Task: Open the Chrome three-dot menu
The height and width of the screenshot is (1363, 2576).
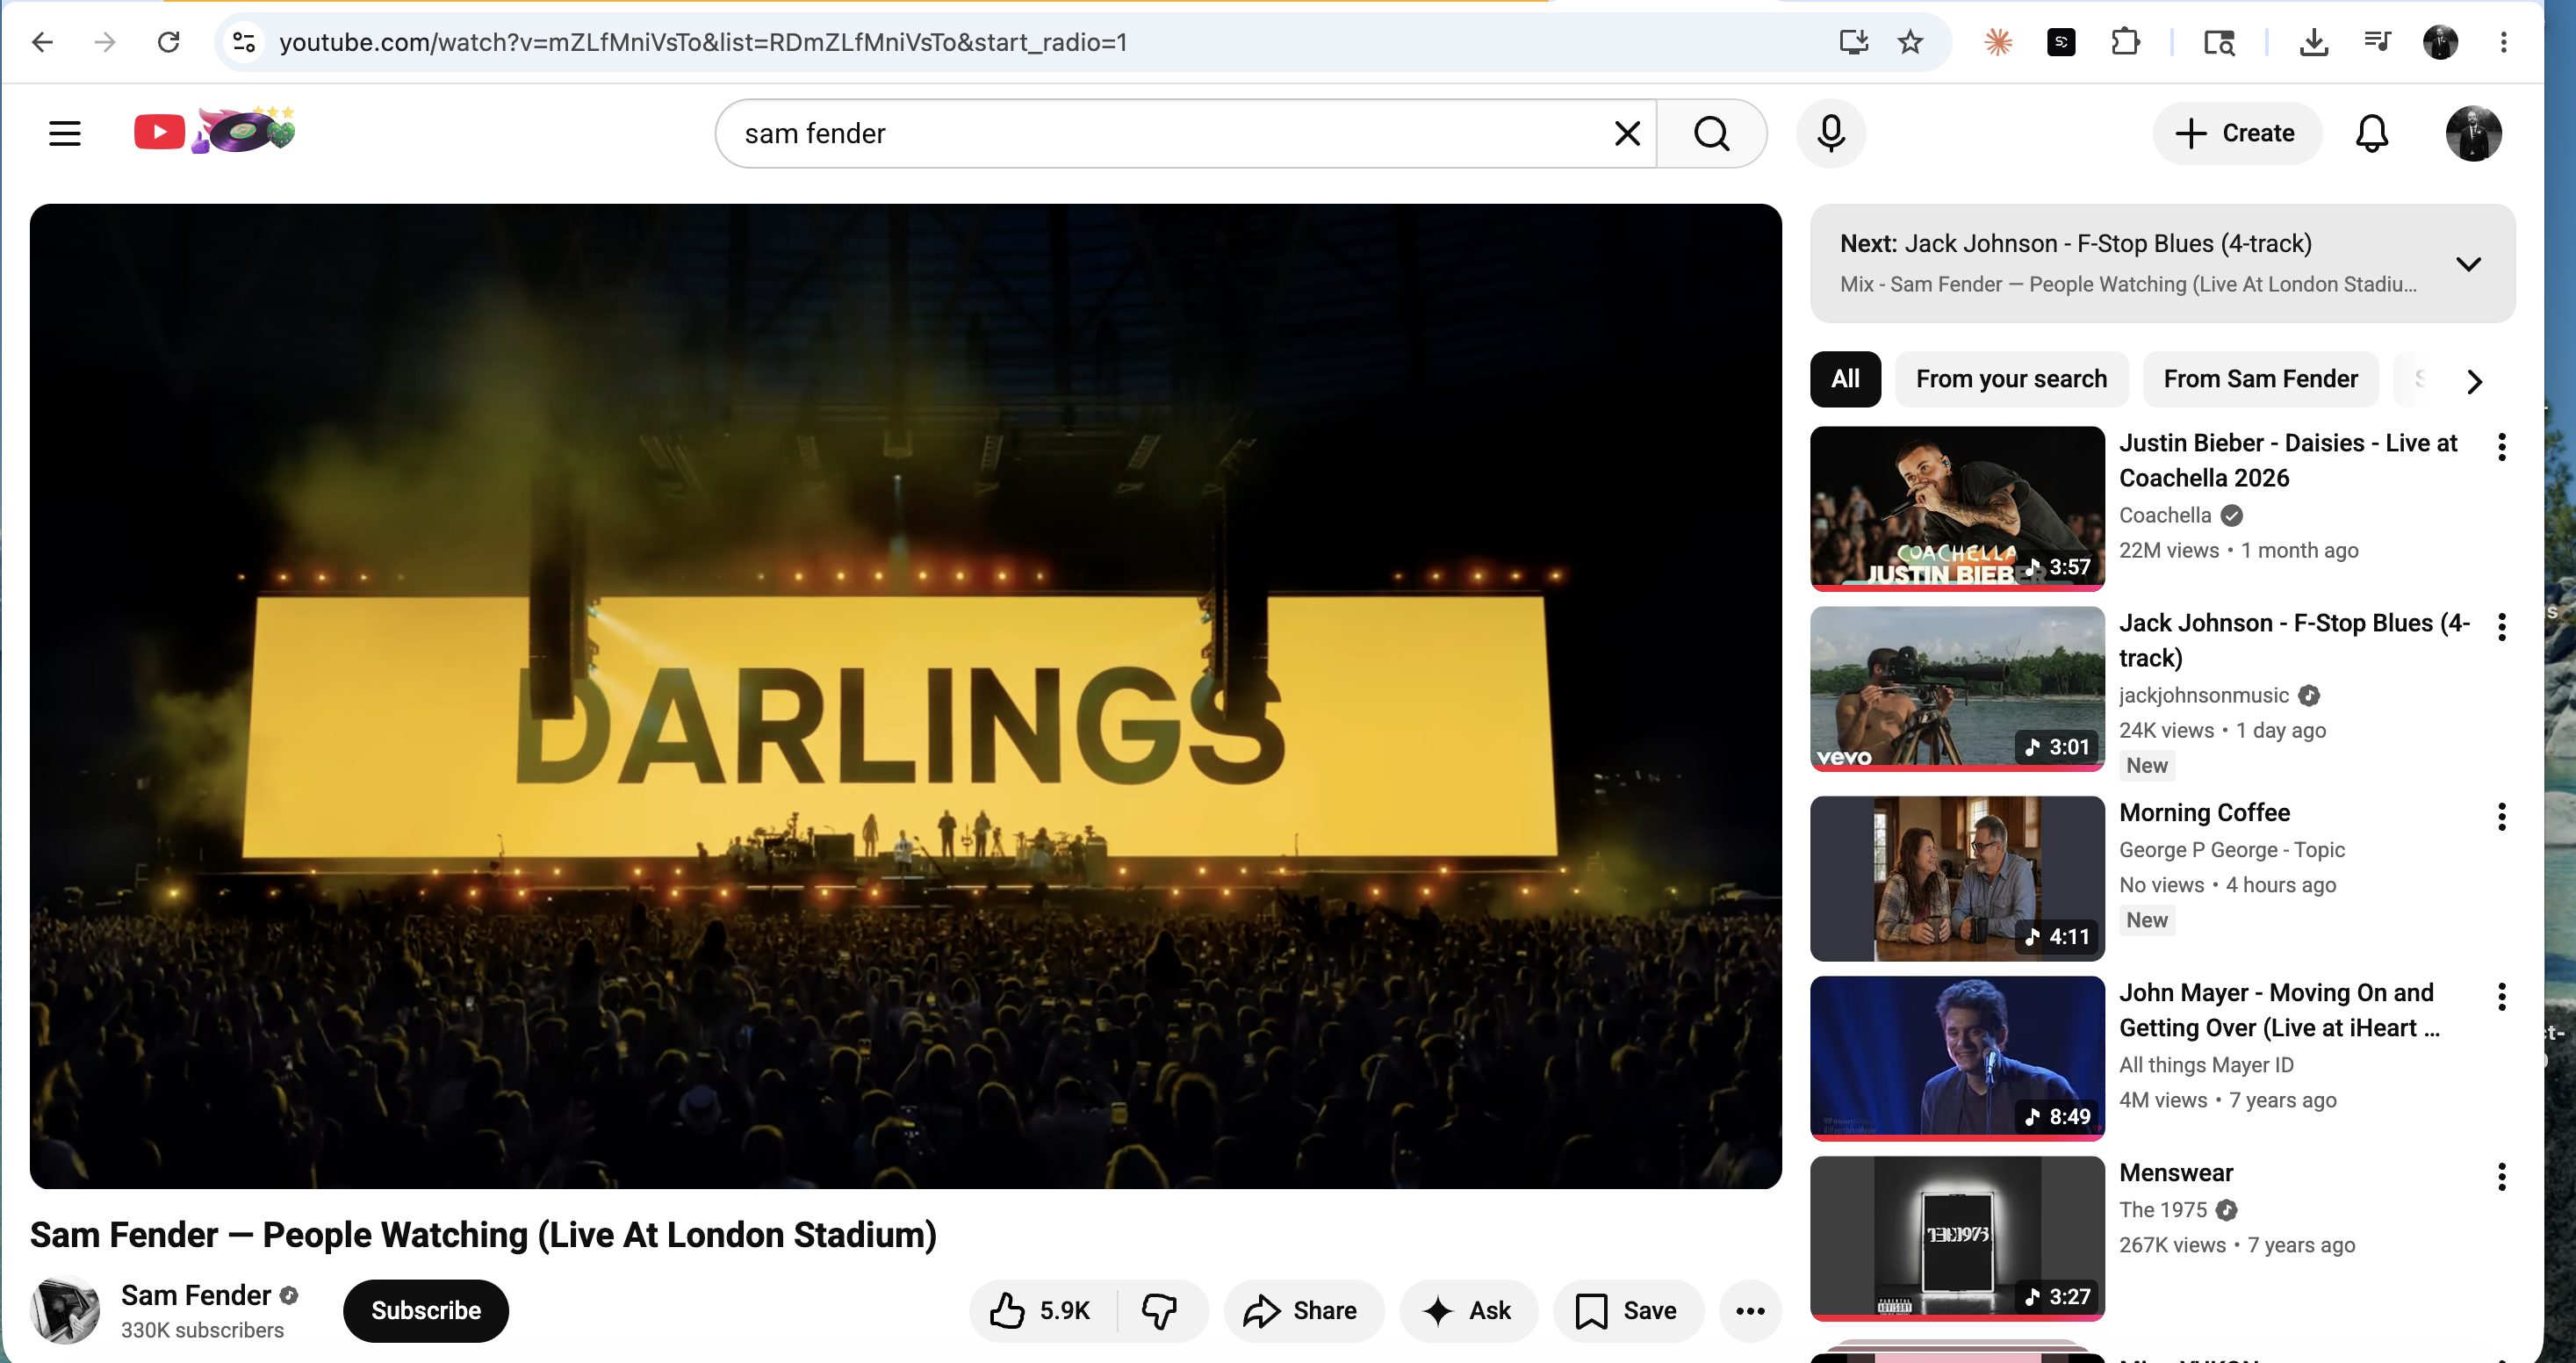Action: coord(2503,42)
